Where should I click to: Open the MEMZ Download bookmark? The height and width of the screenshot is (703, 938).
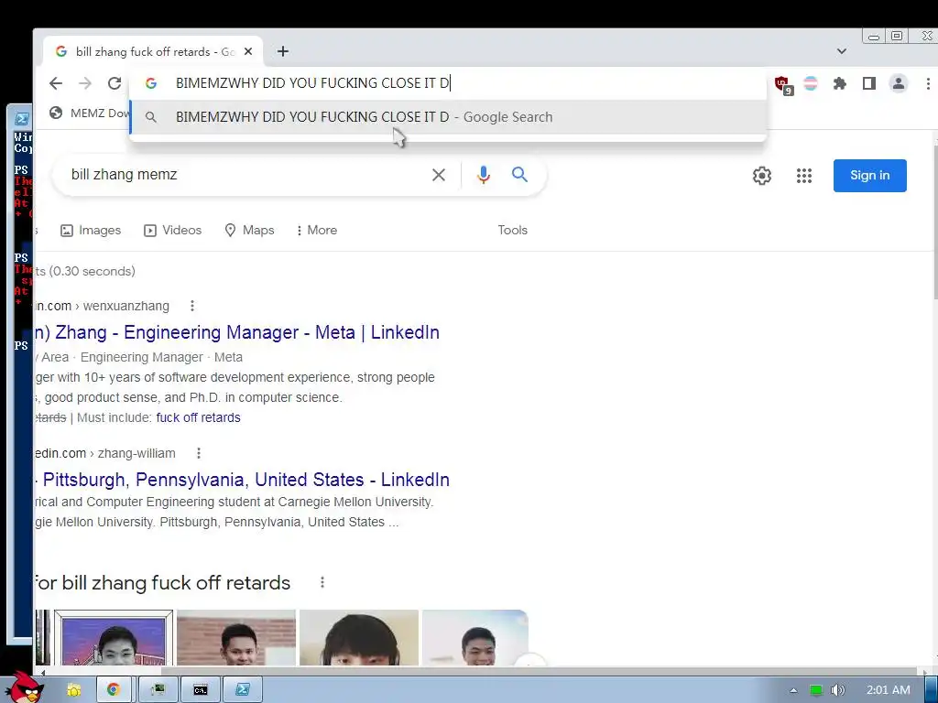point(90,113)
